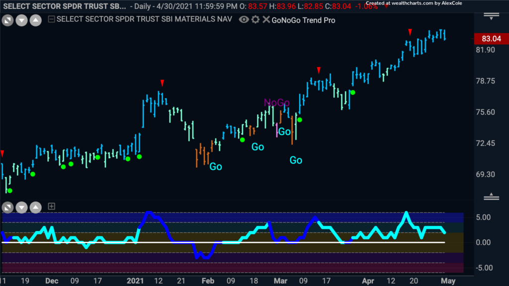
Task: Click the Feb label on time axis
Action: 208,281
